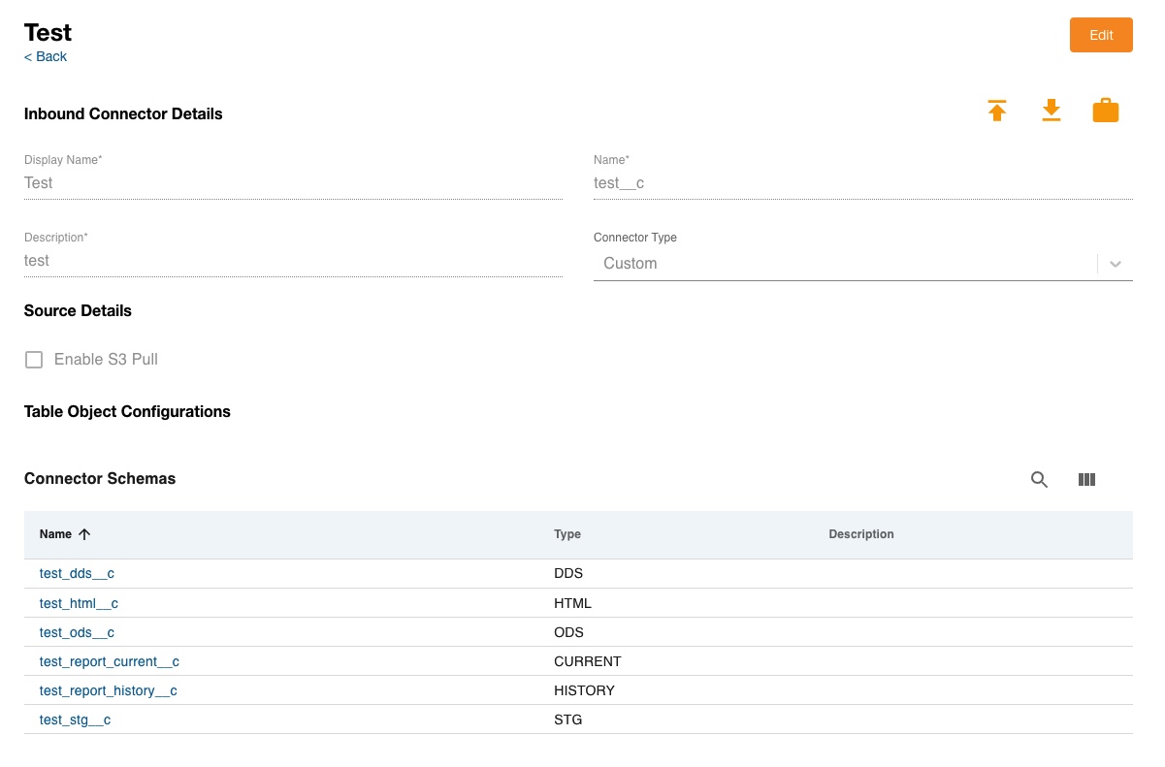Screen dimensions: 1165x767
Task: Go back using the Back link
Action: (46, 56)
